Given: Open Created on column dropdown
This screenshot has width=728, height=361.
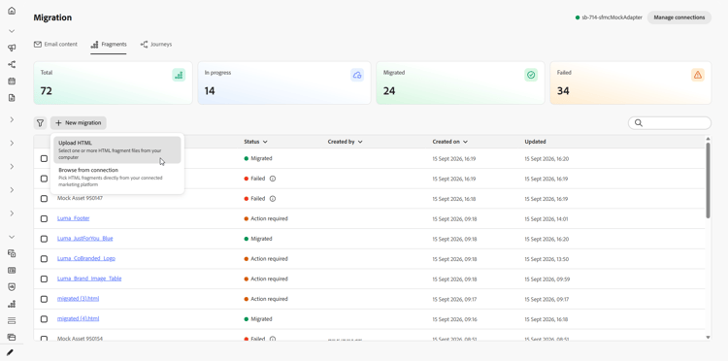Looking at the screenshot, I should pos(465,142).
